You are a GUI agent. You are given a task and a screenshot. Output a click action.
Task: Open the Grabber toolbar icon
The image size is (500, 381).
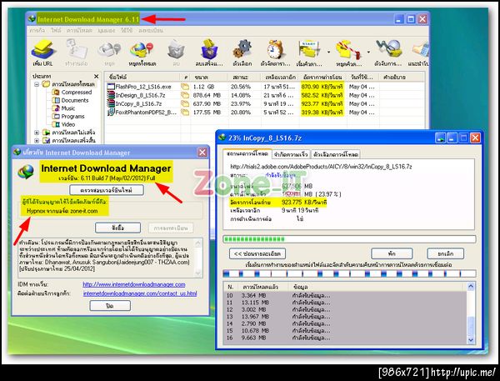pyautogui.click(x=388, y=49)
